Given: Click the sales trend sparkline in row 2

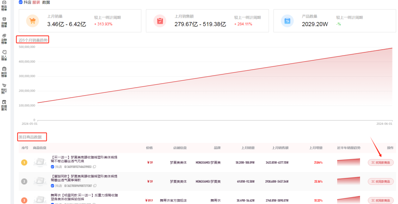Looking at the screenshot, I should (349, 181).
